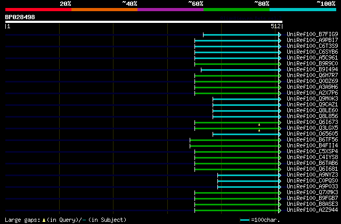
Task: Click the purple ~60% identity legend segment
Action: 170,10
